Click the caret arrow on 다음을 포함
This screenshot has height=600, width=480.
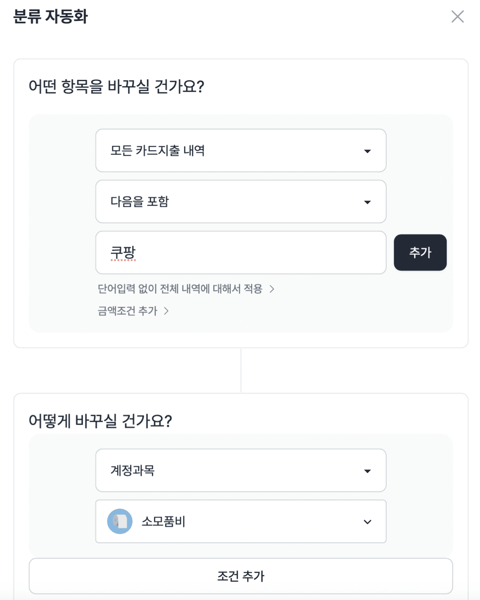pos(368,202)
